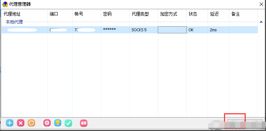Click the app icon in the title bar
This screenshot has height=131, width=266.
pos(5,4)
